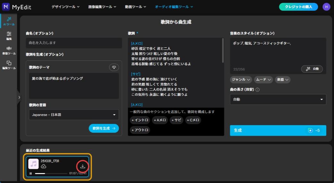Open the user profile avatar H

click(x=326, y=7)
